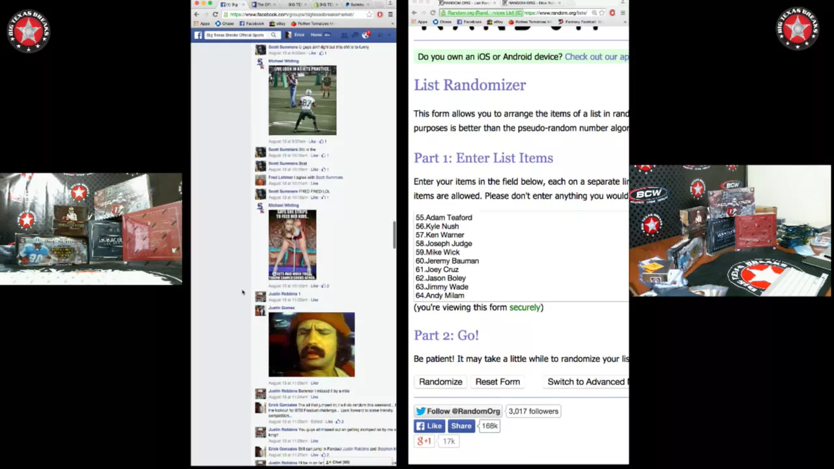This screenshot has width=834, height=469.
Task: Click inside the list items text area
Action: point(521,256)
